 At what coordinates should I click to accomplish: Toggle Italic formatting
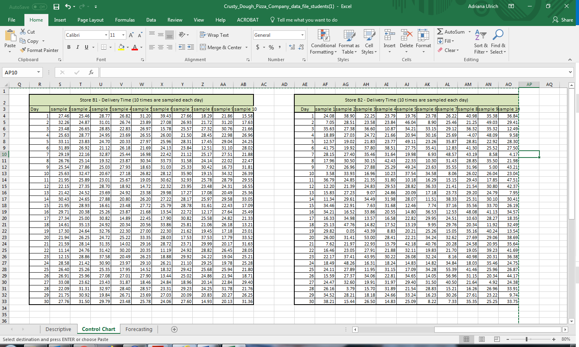(x=78, y=47)
